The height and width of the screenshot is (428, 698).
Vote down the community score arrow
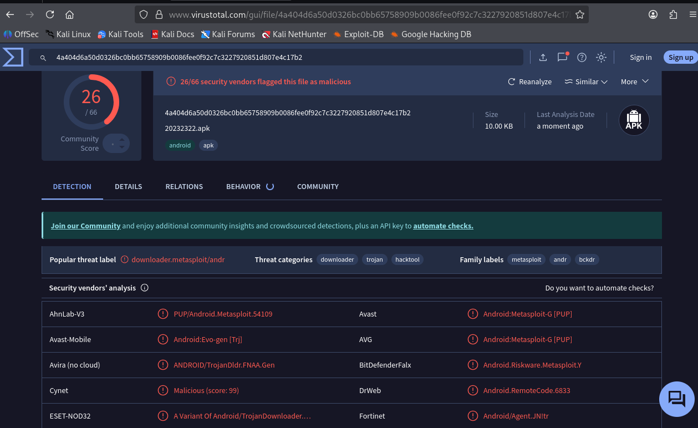point(122,147)
